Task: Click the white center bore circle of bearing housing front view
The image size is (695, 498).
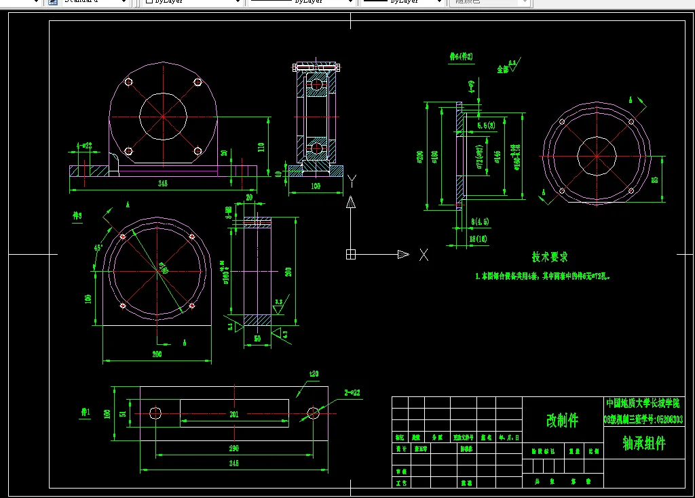Action: [163, 117]
